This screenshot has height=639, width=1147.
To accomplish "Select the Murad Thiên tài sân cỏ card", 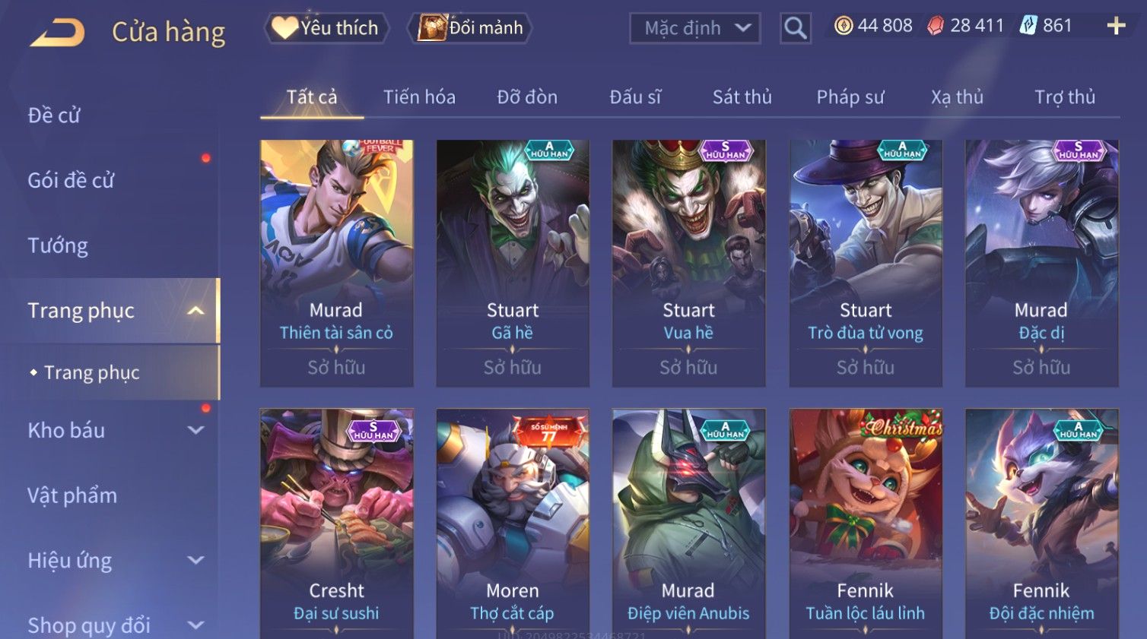I will pos(336,263).
